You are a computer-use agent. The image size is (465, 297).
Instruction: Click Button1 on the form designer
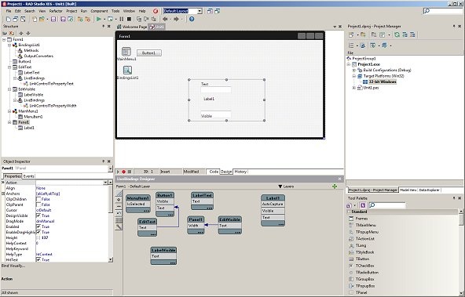click(x=149, y=53)
